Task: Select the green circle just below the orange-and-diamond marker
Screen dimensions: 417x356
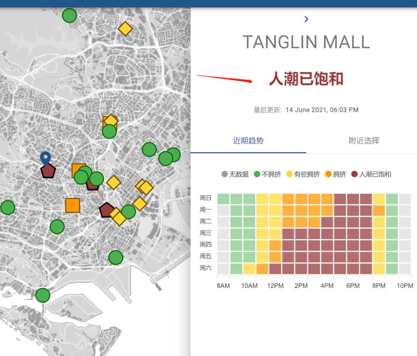Action: pyautogui.click(x=109, y=131)
